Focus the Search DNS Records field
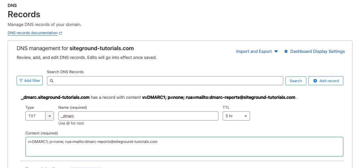The image size is (363, 168). pyautogui.click(x=165, y=81)
